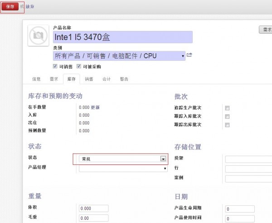Toggle the 可销售 checkbox

[x=55, y=66]
